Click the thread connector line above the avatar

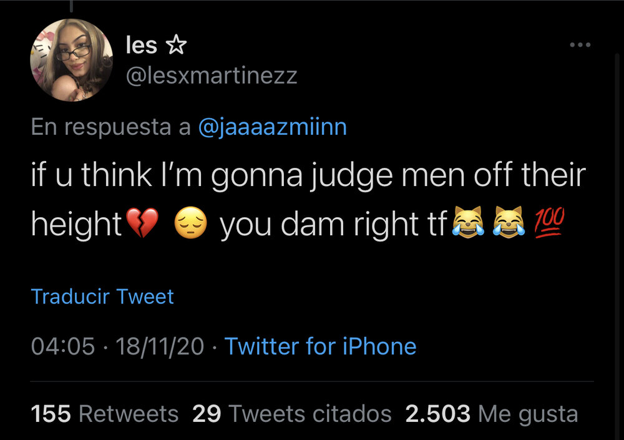click(x=72, y=6)
